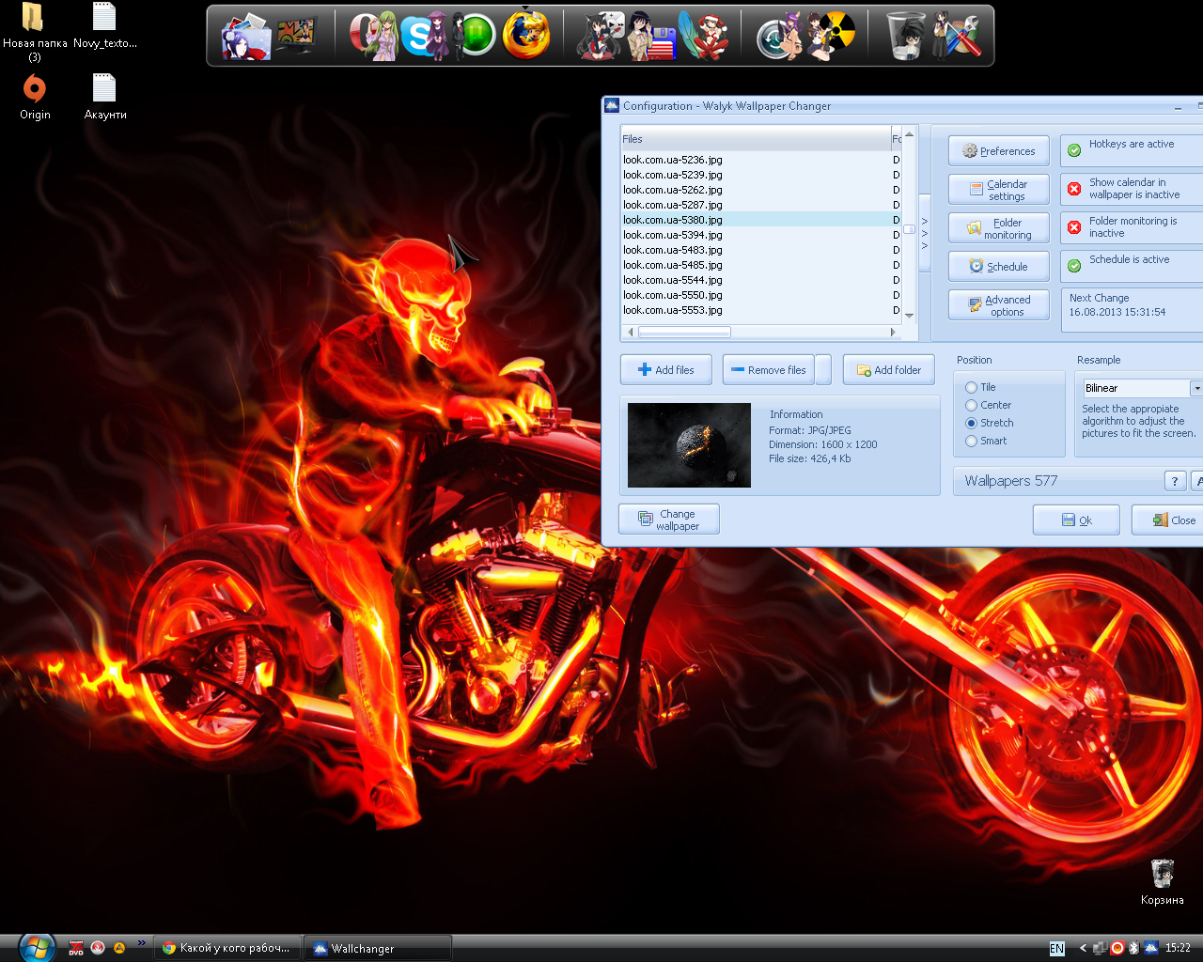Expand the side panel chevrons
The height and width of the screenshot is (962, 1203).
click(x=925, y=233)
